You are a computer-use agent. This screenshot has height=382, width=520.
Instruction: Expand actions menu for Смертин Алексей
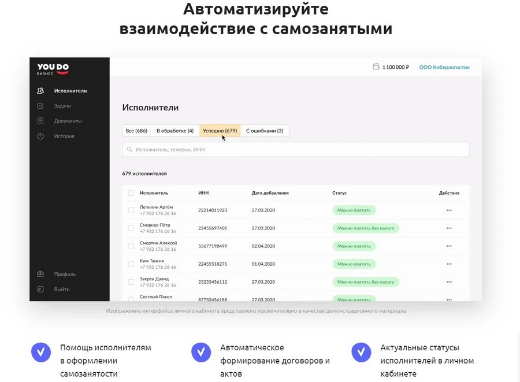[449, 246]
